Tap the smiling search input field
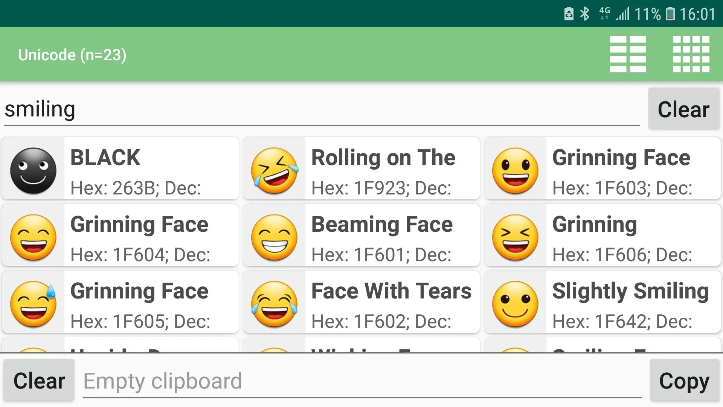The image size is (723, 407). tap(322, 109)
